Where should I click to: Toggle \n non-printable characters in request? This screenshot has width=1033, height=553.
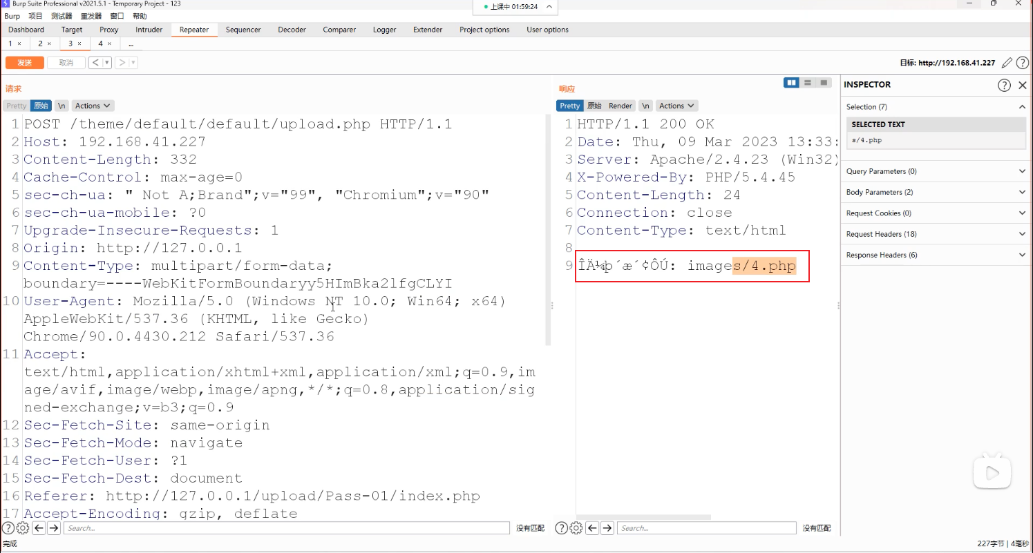coord(61,106)
